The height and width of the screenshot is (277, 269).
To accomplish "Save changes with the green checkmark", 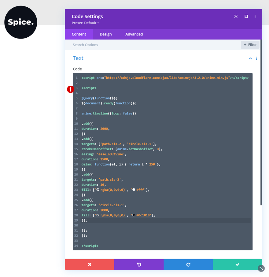I will pyautogui.click(x=238, y=264).
